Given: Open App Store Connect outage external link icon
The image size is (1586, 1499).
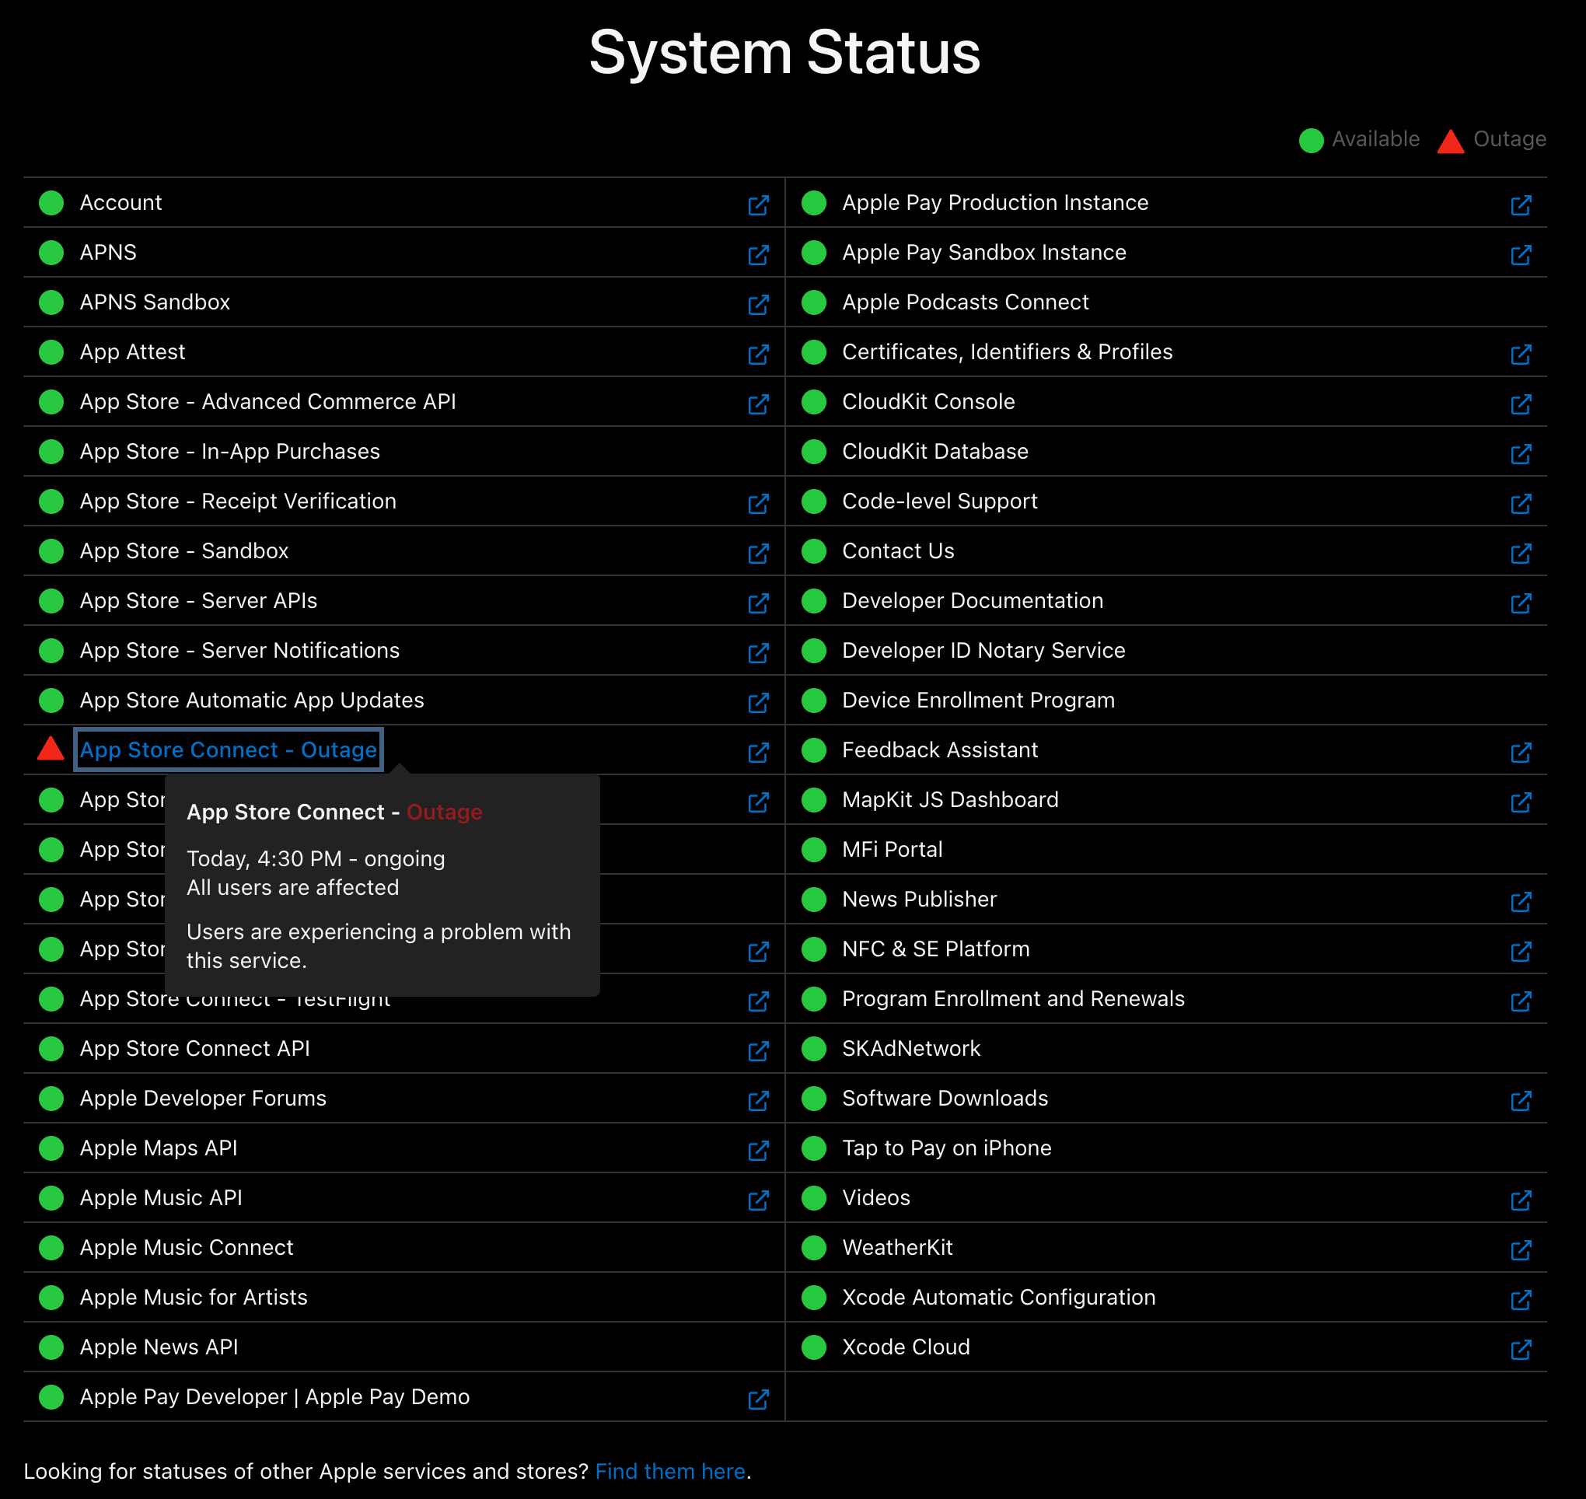Looking at the screenshot, I should pos(757,752).
